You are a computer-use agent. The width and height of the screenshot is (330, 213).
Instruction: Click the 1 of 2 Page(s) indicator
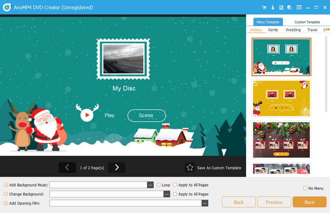coord(92,168)
